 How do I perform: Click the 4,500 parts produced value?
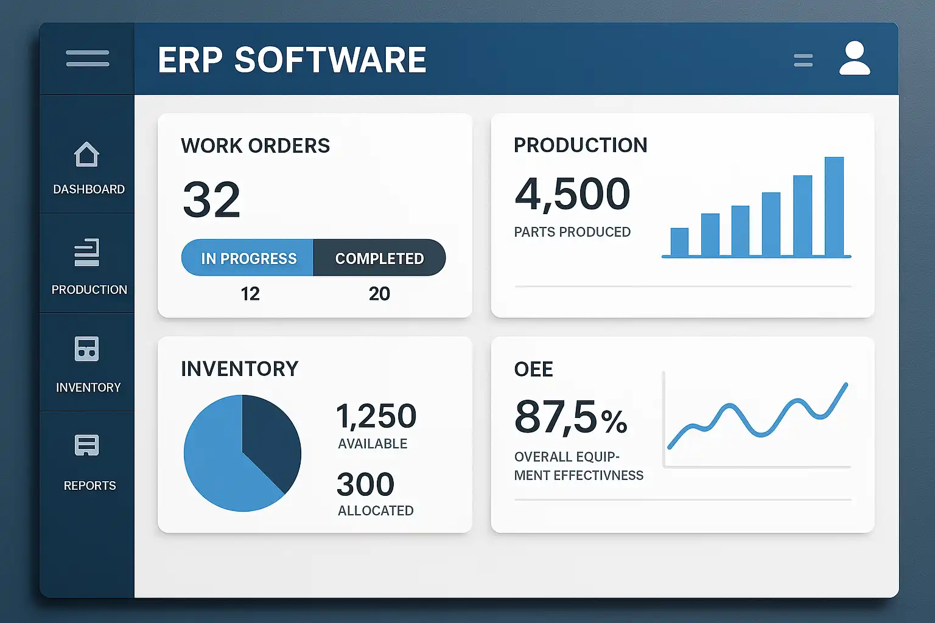click(x=572, y=195)
